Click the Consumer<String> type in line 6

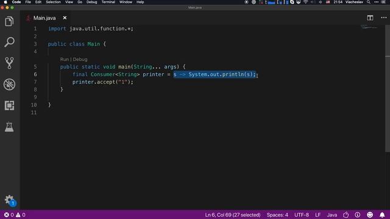click(x=115, y=74)
